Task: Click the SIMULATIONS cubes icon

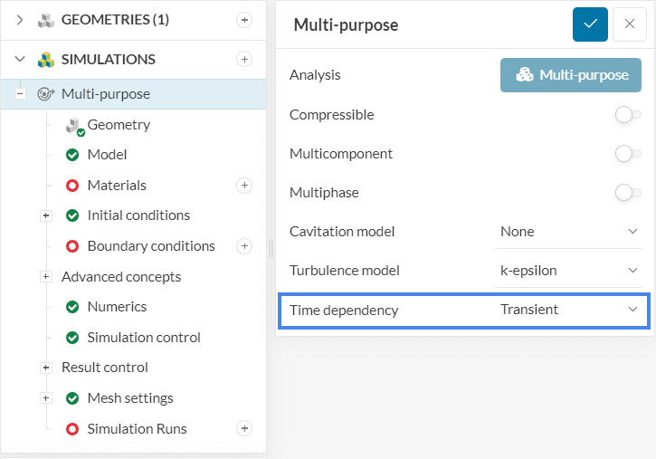Action: click(46, 60)
